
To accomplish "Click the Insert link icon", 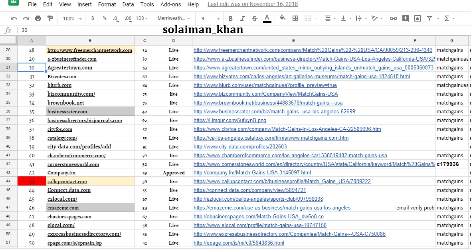I will pos(394,18).
